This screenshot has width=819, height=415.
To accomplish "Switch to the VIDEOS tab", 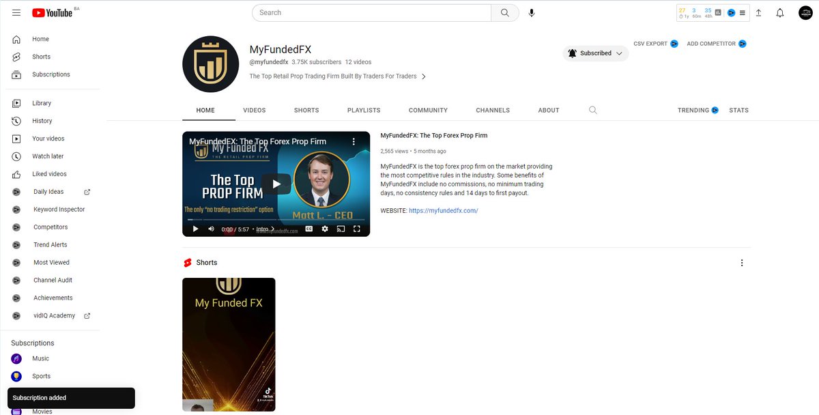I will click(x=255, y=110).
